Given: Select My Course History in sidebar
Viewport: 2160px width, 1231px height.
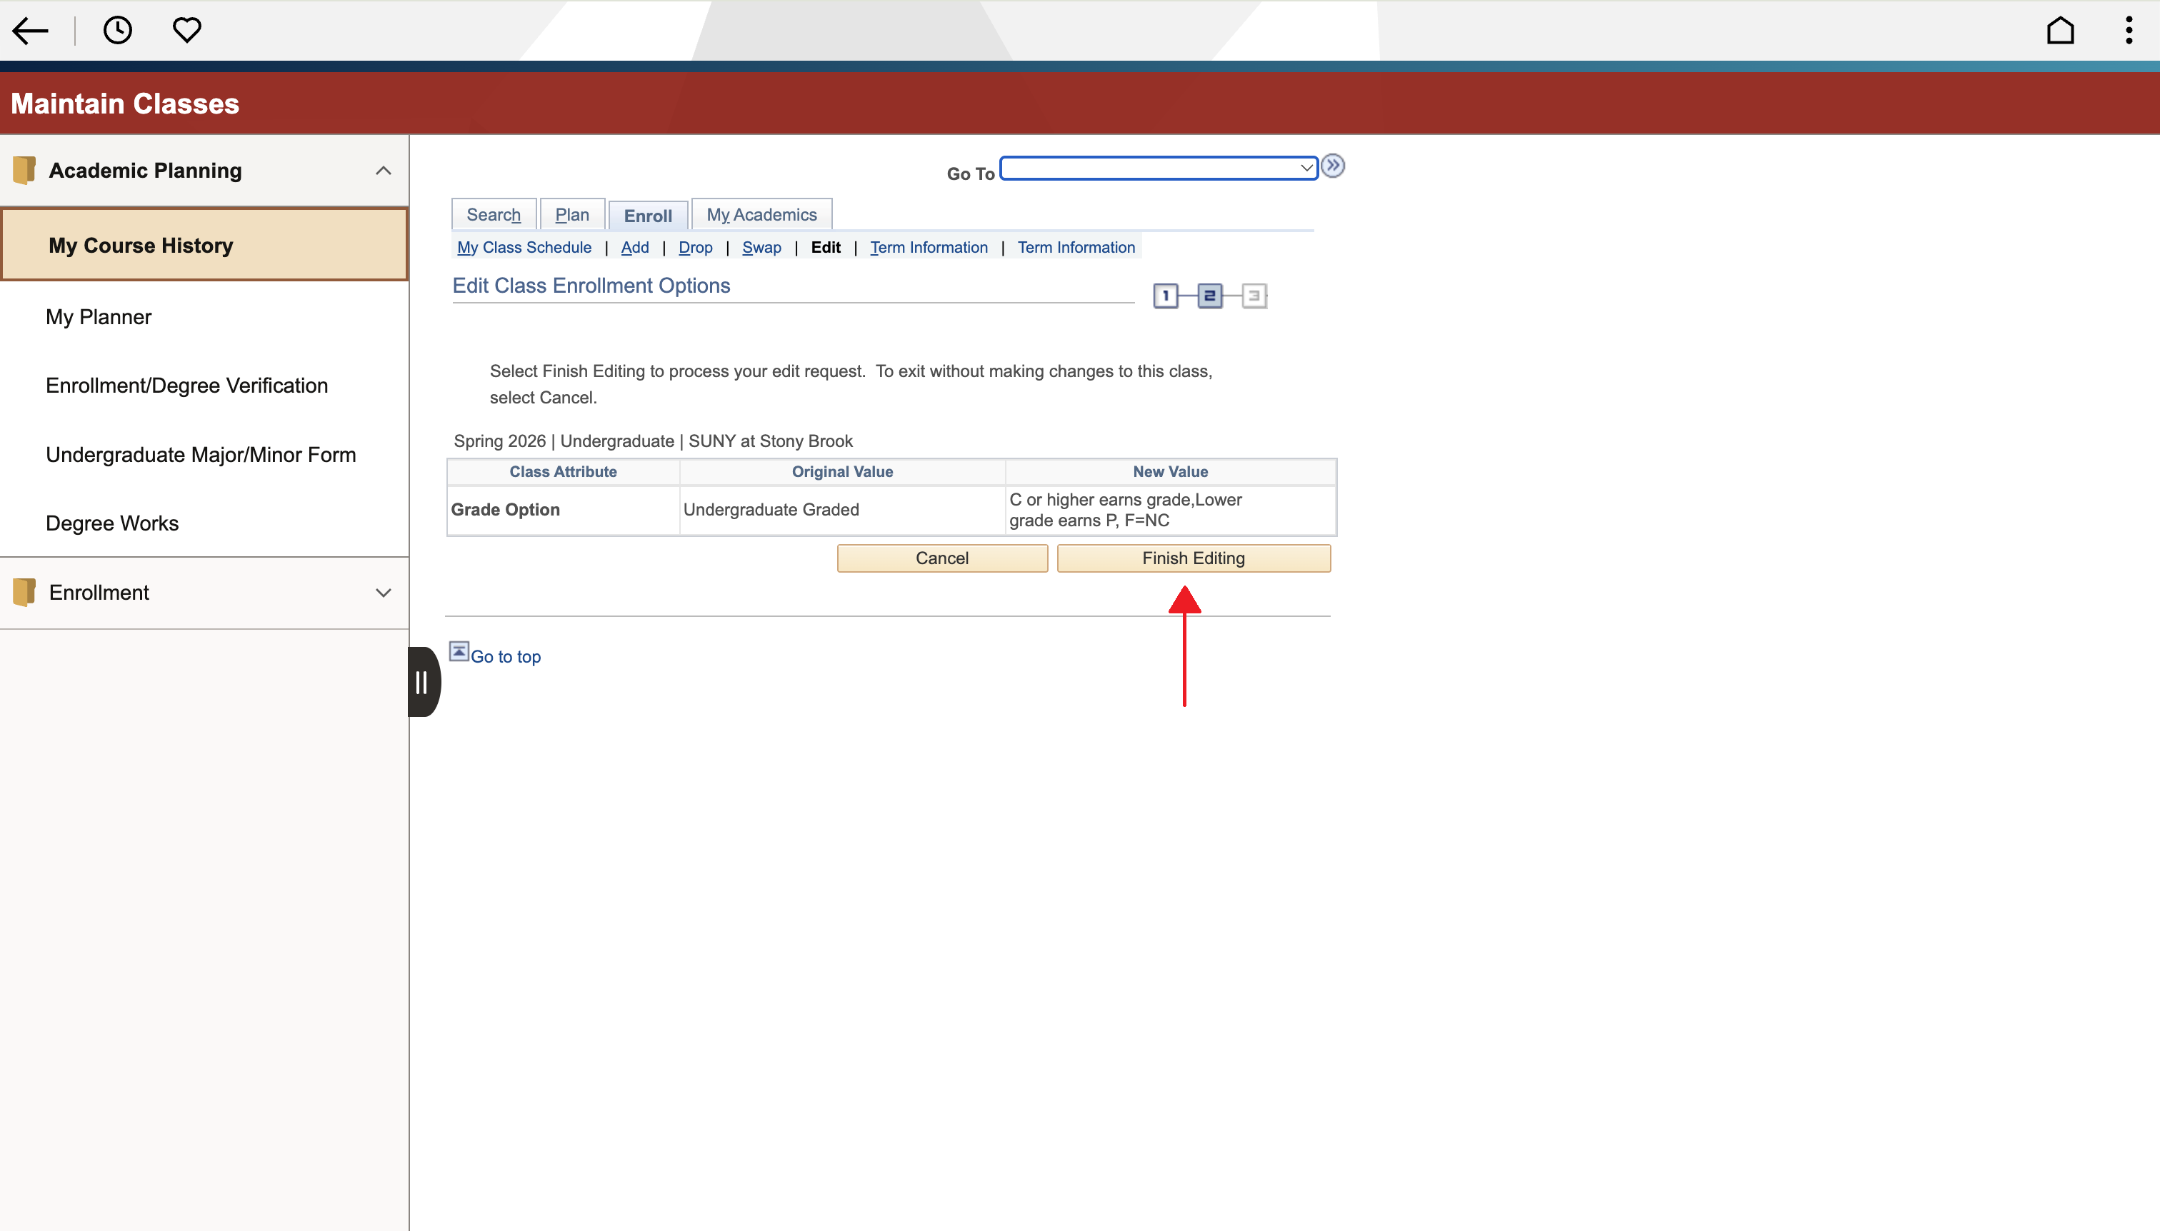Looking at the screenshot, I should click(205, 245).
